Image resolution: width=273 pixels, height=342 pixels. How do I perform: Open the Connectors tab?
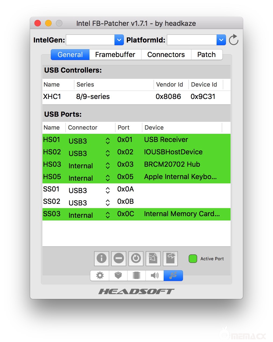[166, 55]
